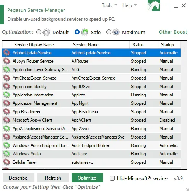189x191 pixels.
Task: Select the Microsoft App-V Client display name
Action: (32, 120)
